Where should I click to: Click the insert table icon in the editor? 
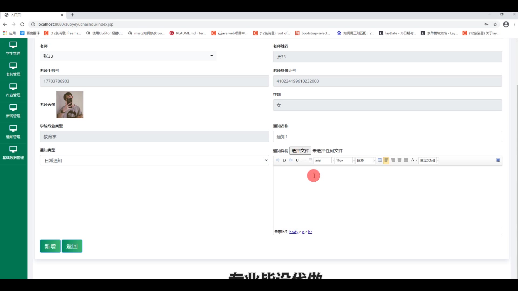380,160
